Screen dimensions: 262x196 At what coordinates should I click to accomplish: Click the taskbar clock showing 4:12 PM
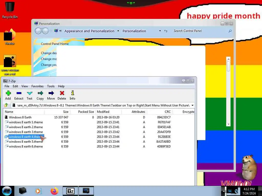(249, 191)
